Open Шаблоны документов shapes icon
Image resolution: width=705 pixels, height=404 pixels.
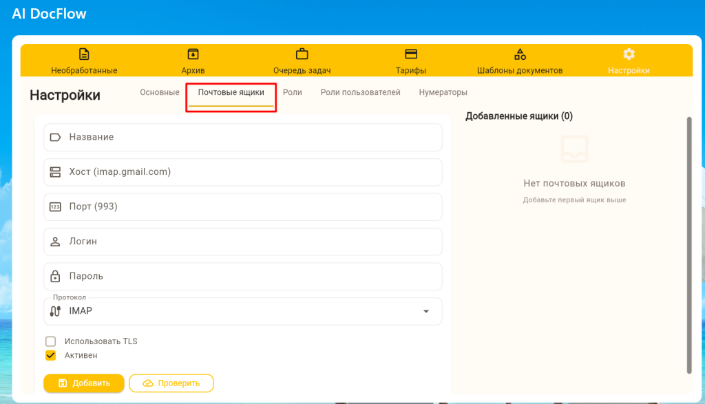(x=520, y=54)
